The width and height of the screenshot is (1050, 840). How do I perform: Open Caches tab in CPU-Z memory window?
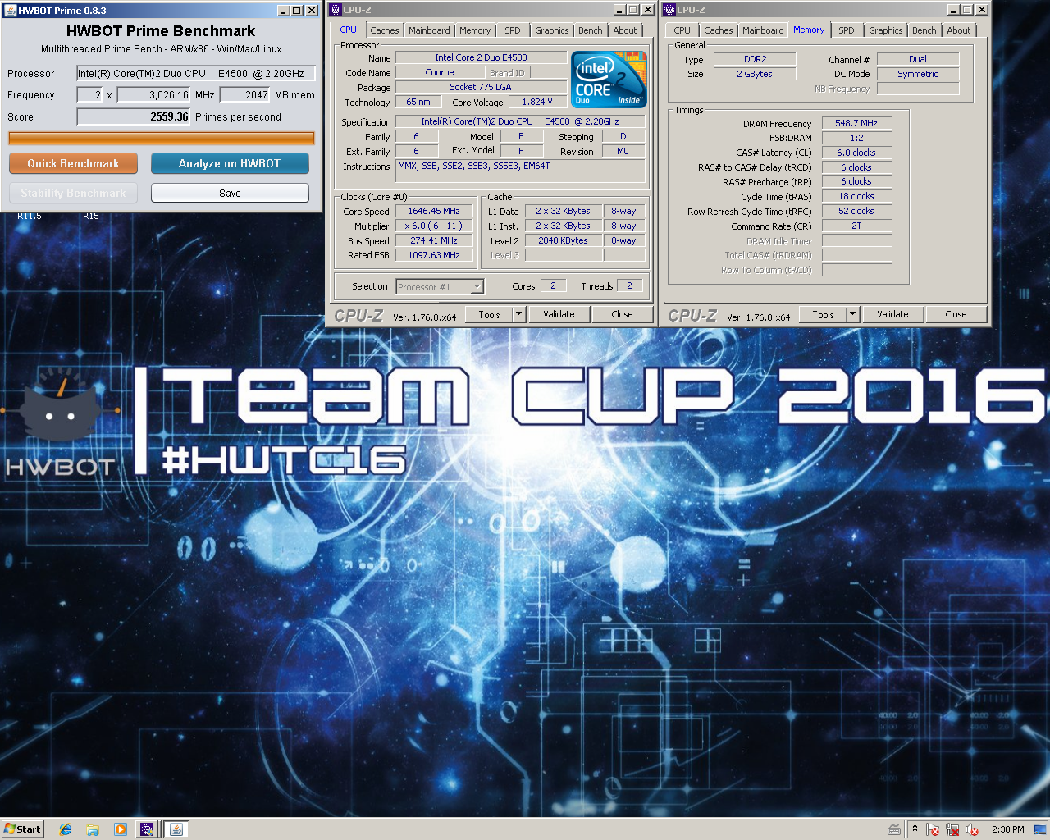click(718, 30)
